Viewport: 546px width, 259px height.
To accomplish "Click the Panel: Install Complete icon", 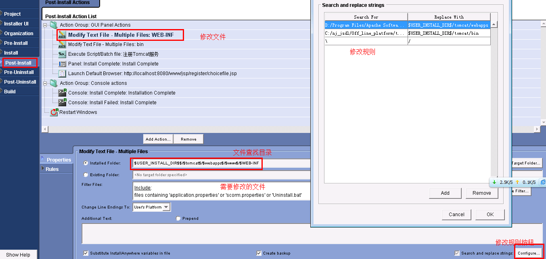I will click(x=62, y=64).
